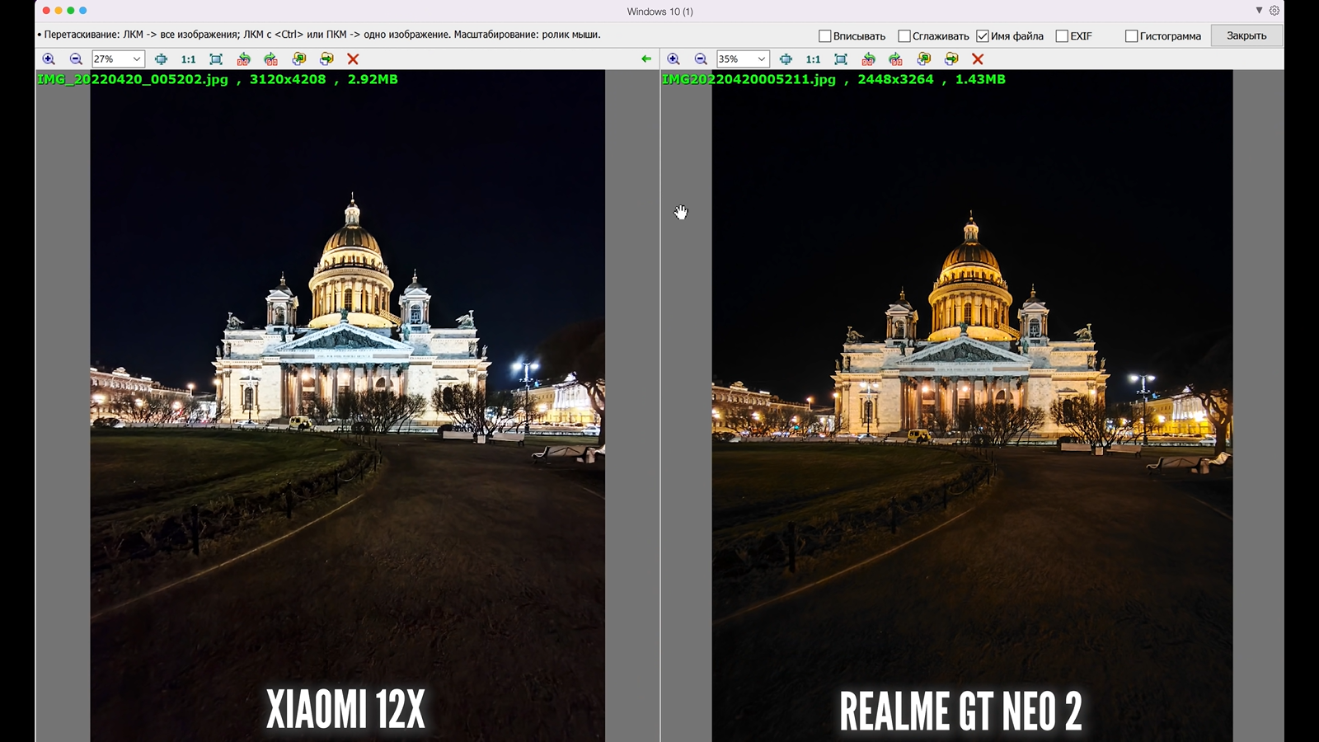The width and height of the screenshot is (1319, 742).
Task: Copy the right image to folder
Action: [x=924, y=59]
